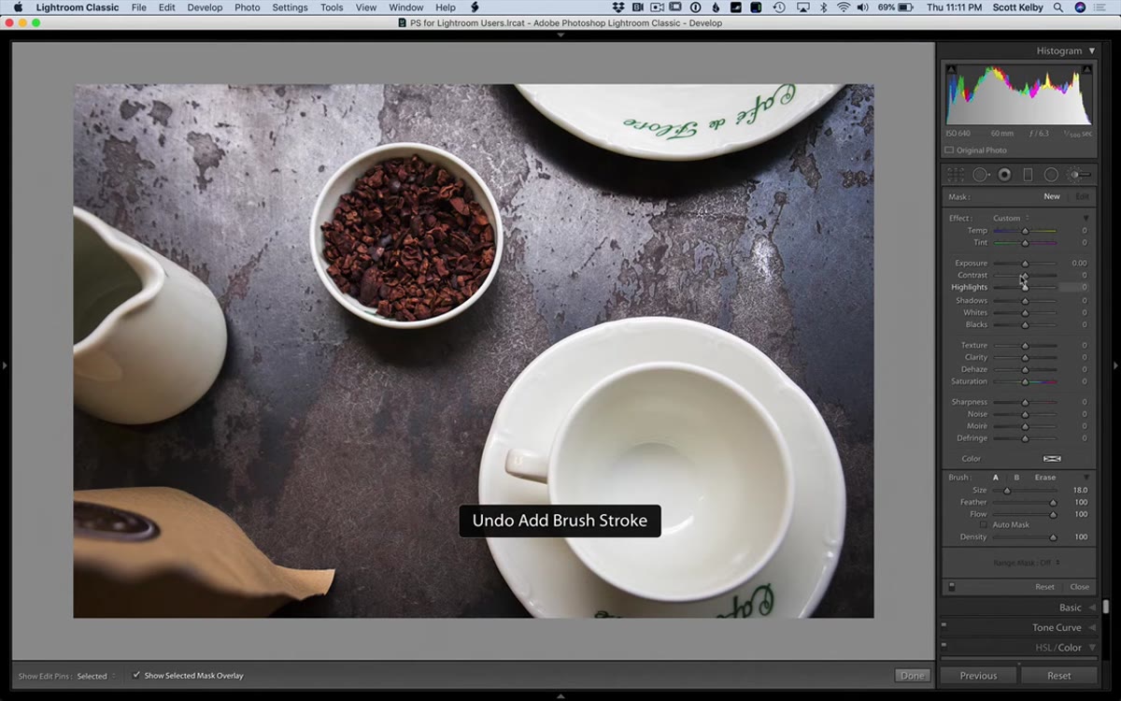
Task: Toggle the Original Photo checkbox
Action: click(x=949, y=150)
